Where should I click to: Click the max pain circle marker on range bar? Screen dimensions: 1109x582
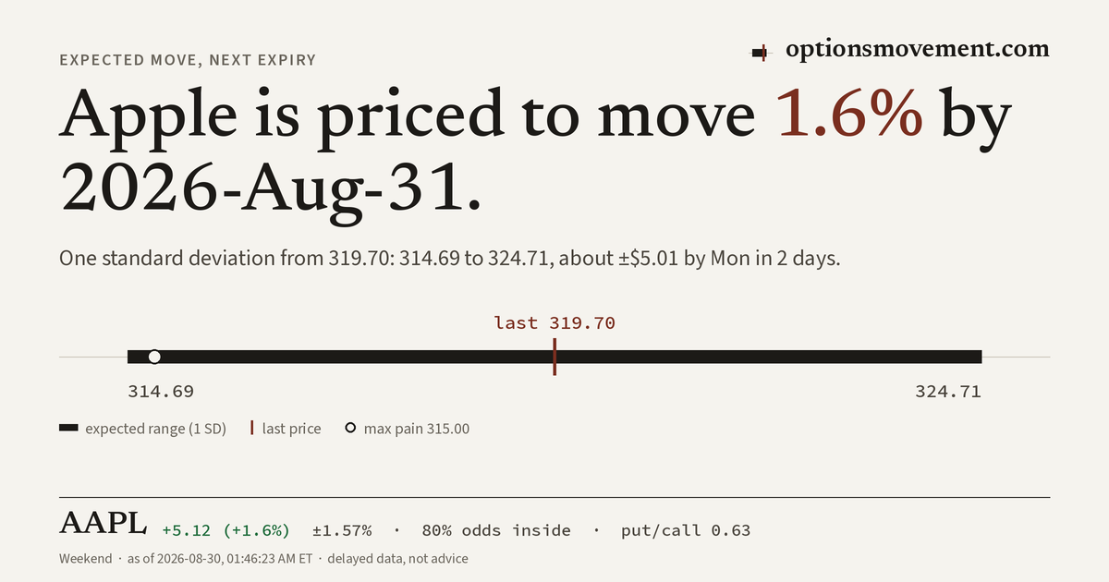[154, 357]
